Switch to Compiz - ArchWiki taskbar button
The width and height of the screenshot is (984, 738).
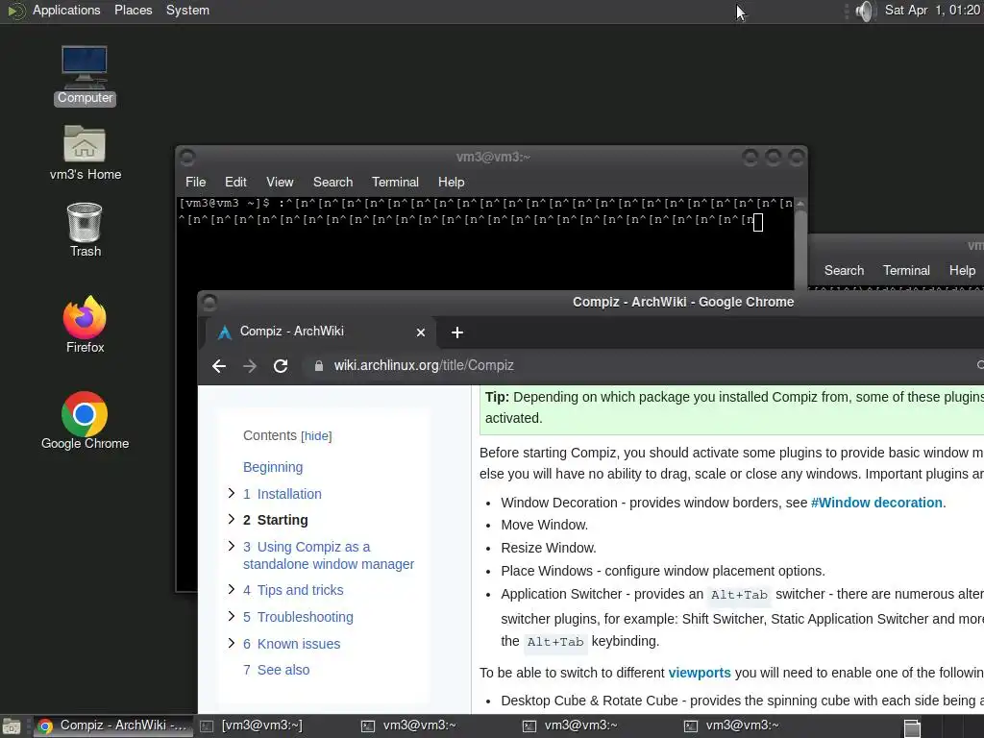[x=114, y=726]
